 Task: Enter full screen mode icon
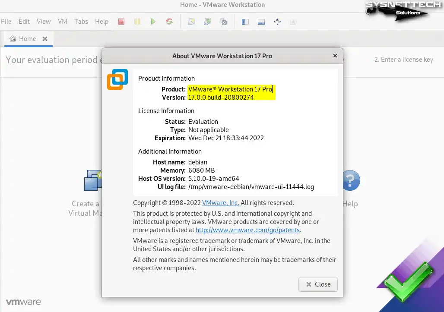277,22
